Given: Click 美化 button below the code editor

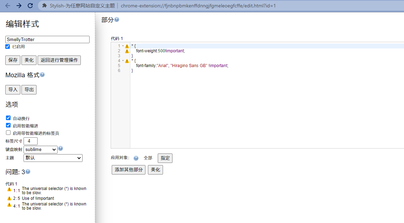Looking at the screenshot, I should point(155,170).
